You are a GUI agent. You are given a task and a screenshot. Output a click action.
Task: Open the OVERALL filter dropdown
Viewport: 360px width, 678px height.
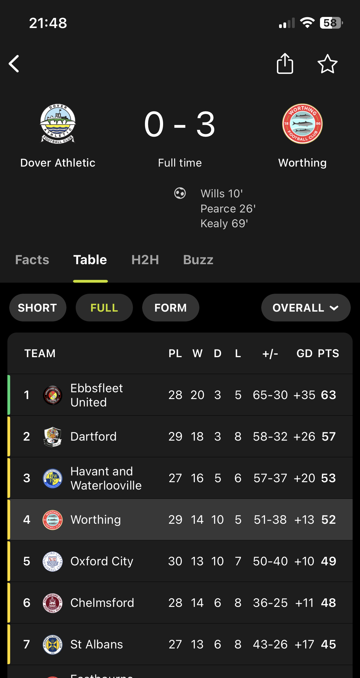306,308
